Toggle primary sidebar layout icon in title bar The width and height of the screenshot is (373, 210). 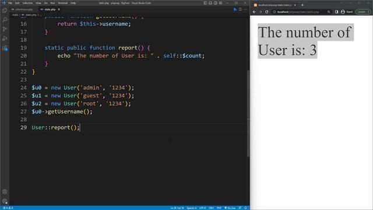point(205,3)
